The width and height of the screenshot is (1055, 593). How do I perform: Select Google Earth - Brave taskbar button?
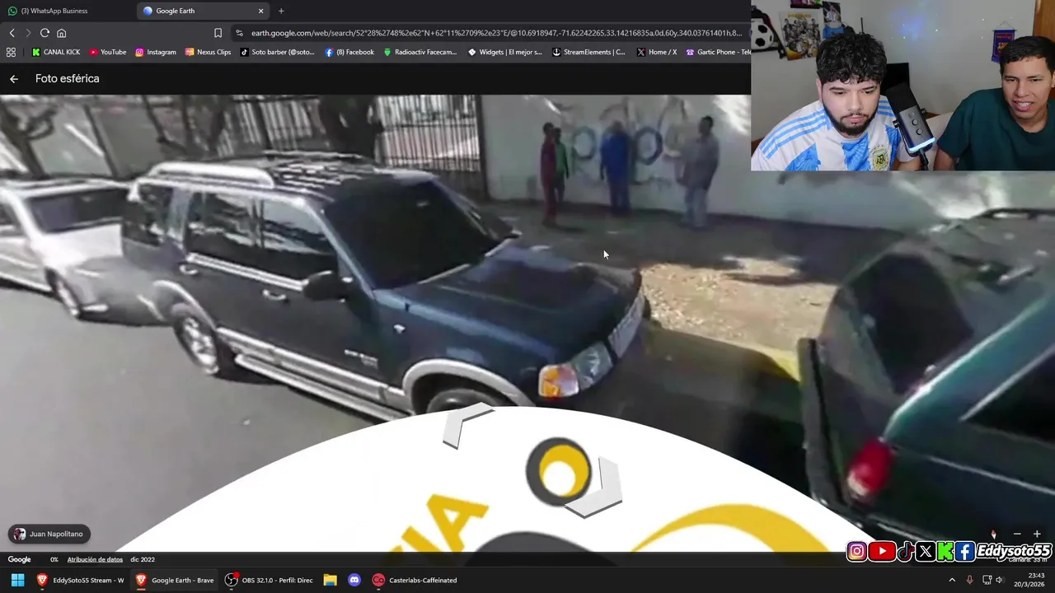pyautogui.click(x=174, y=580)
